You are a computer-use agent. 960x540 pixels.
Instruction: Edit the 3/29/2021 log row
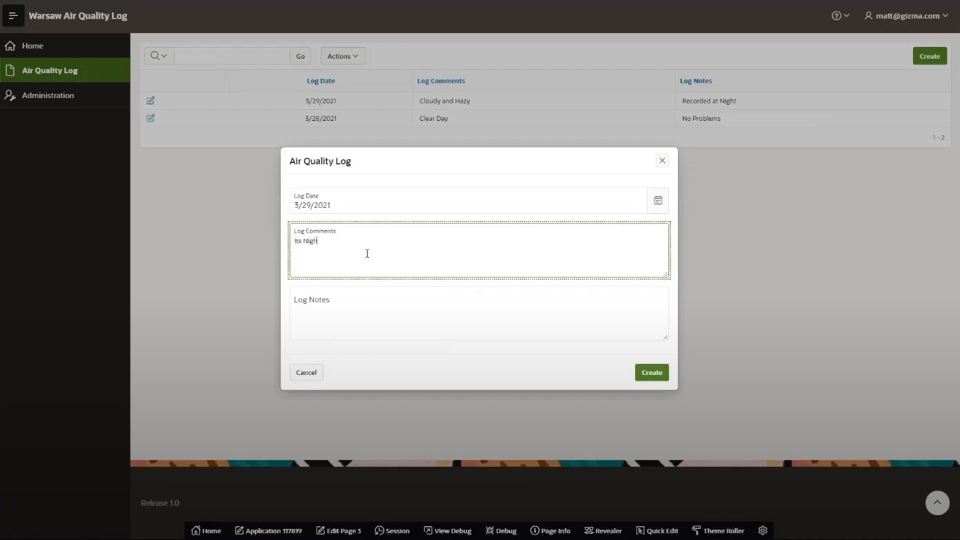pyautogui.click(x=151, y=101)
